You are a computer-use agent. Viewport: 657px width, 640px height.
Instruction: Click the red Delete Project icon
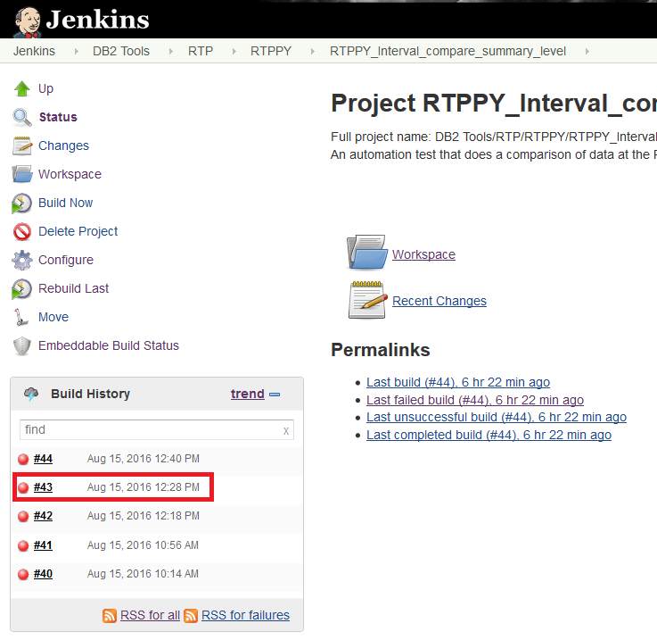tap(22, 231)
